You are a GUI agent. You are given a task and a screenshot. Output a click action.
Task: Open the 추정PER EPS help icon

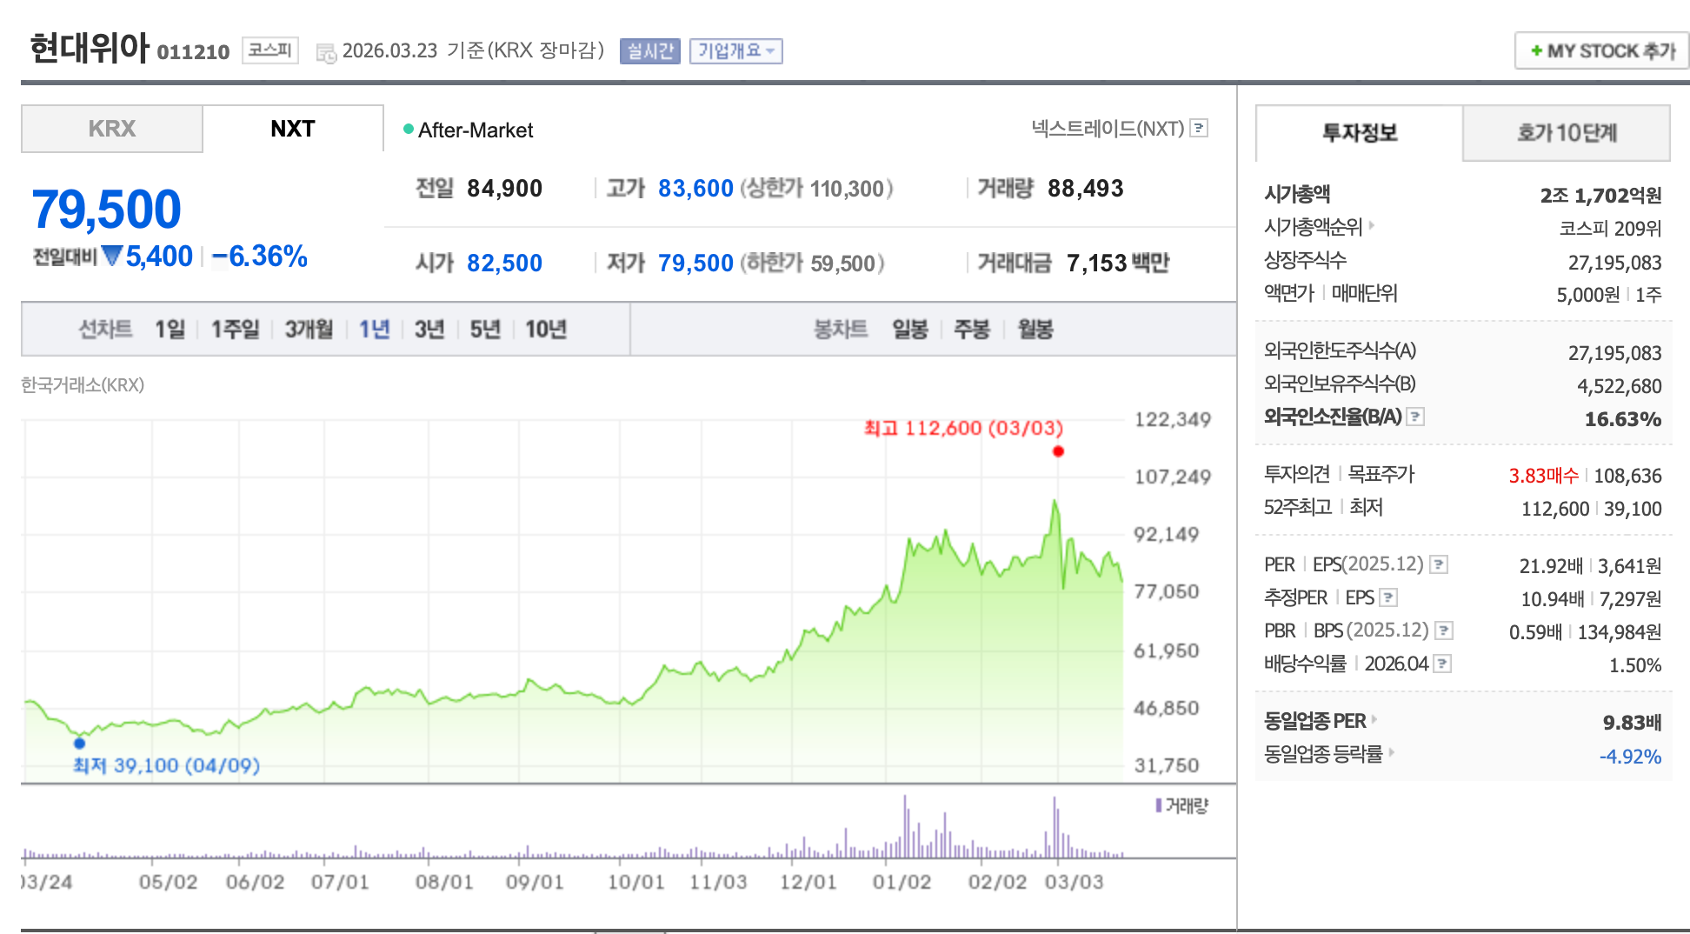click(x=1388, y=597)
